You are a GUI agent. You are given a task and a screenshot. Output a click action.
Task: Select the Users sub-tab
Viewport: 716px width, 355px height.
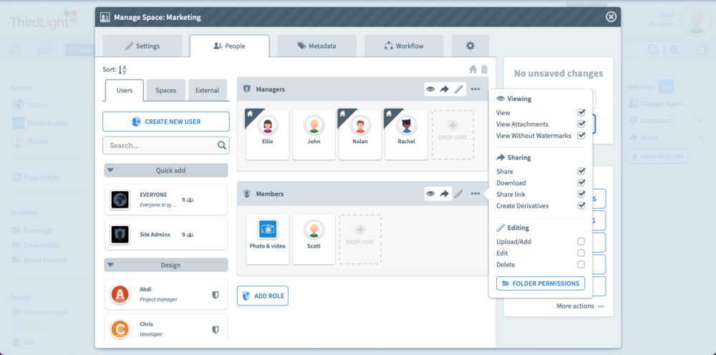[124, 90]
